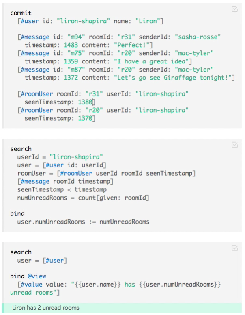
Task: Toggle the checkbox on the commit code block
Action: (234, 9)
